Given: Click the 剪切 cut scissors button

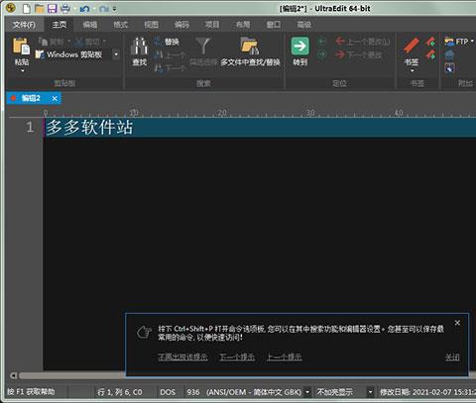Looking at the screenshot, I should point(88,42).
